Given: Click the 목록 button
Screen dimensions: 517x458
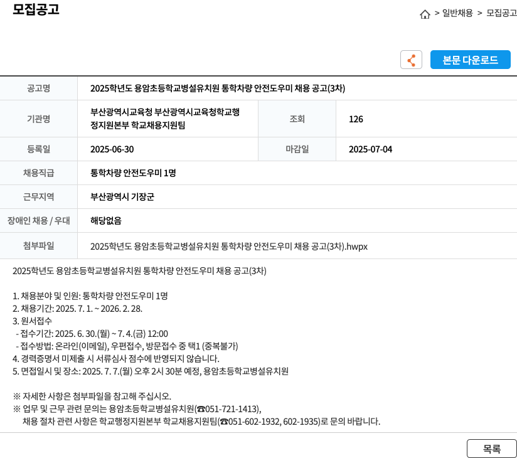Looking at the screenshot, I should click(492, 449).
